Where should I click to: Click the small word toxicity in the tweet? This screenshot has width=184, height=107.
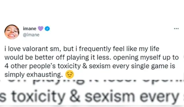tap(69, 66)
